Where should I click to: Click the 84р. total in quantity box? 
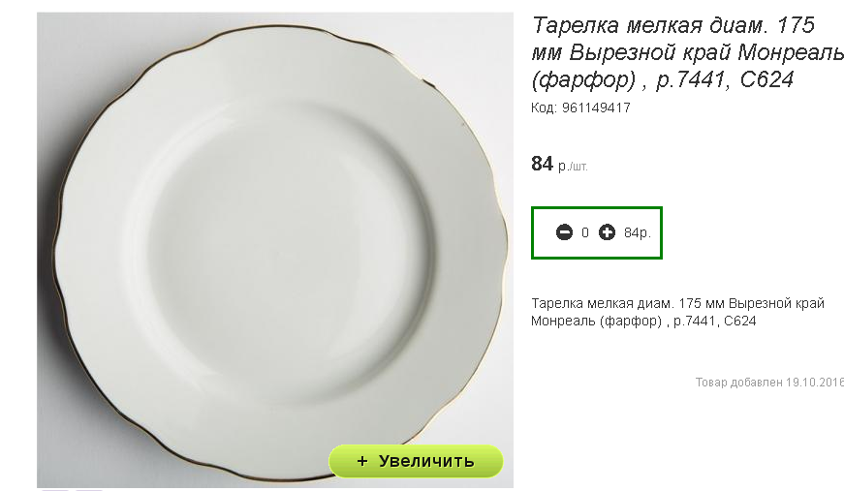click(638, 232)
